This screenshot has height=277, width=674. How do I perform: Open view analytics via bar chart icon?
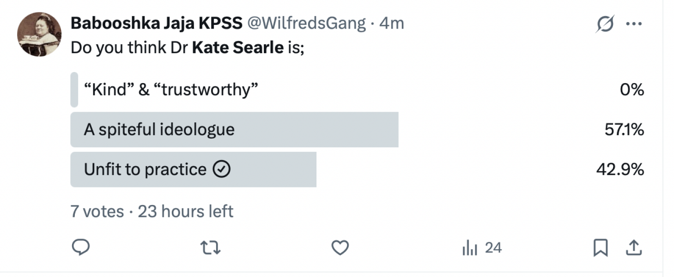[470, 248]
